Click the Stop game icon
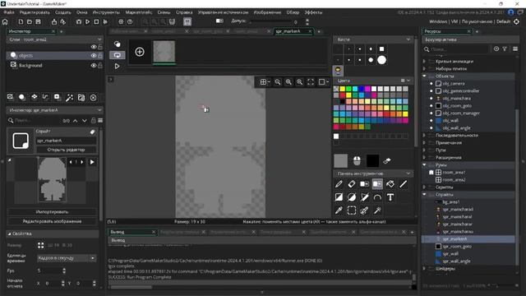526x296 pixels. pyautogui.click(x=96, y=22)
